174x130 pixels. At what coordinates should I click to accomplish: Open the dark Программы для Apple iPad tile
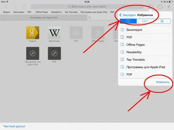pyautogui.click(x=33, y=53)
